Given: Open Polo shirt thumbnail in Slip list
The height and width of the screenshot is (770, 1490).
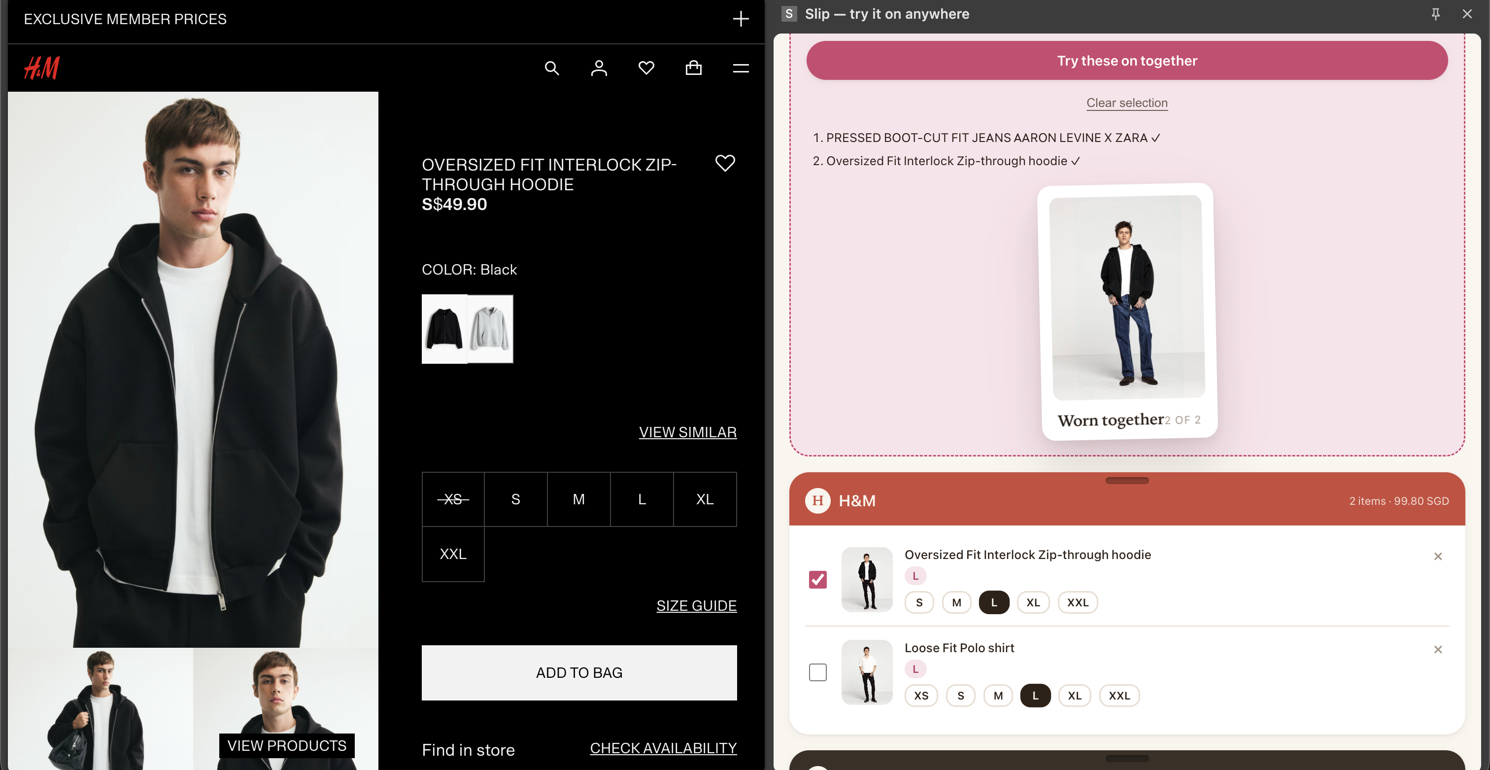Looking at the screenshot, I should point(867,672).
